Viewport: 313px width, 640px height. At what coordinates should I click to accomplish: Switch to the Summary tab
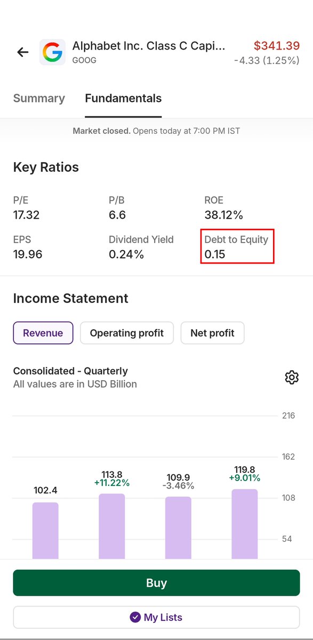click(x=39, y=98)
